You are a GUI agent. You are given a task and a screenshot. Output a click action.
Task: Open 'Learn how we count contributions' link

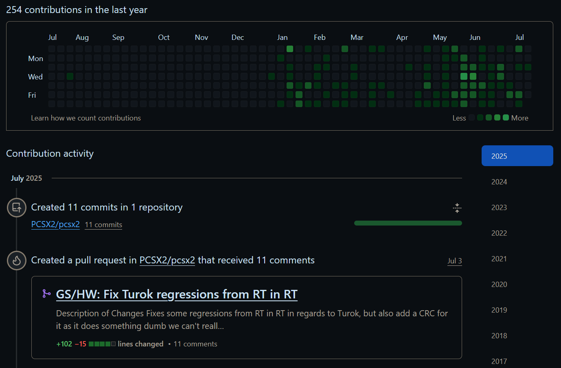(x=86, y=118)
